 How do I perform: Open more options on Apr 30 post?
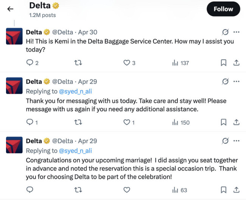point(237,32)
